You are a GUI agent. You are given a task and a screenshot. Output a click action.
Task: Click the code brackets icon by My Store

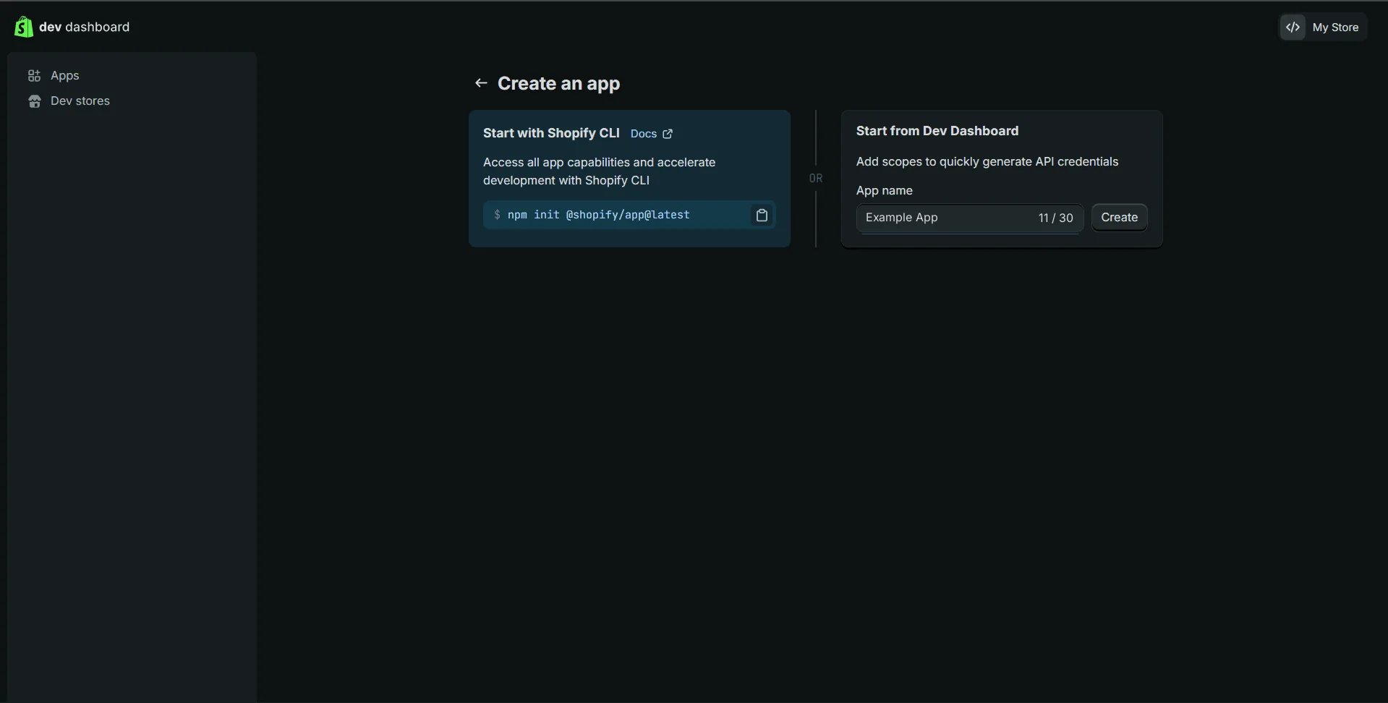click(x=1293, y=27)
